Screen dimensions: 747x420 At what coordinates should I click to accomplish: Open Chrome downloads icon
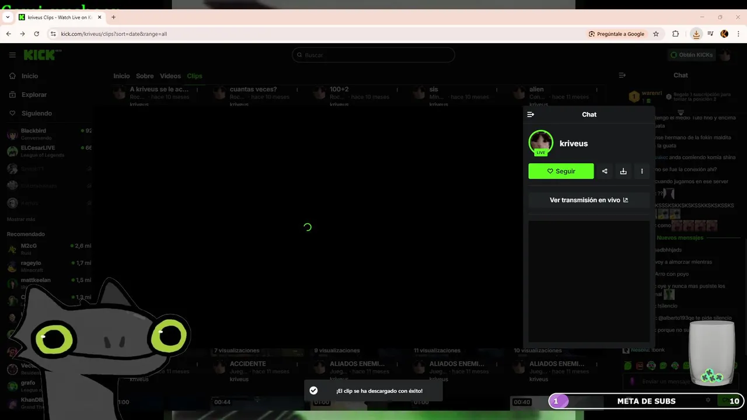696,34
